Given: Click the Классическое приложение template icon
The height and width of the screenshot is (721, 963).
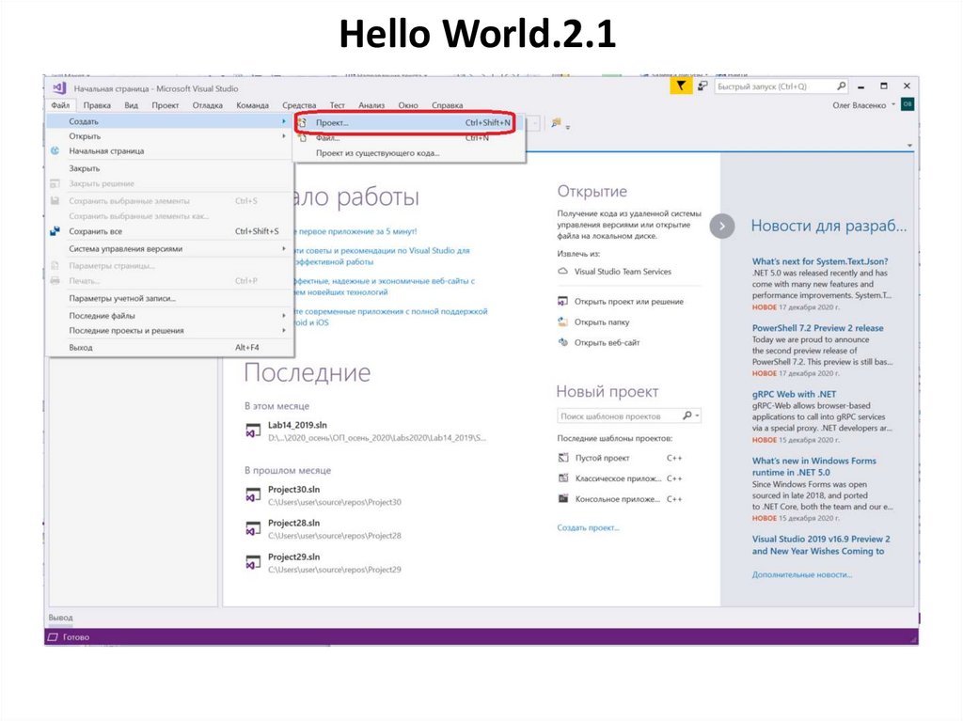Looking at the screenshot, I should click(x=563, y=478).
